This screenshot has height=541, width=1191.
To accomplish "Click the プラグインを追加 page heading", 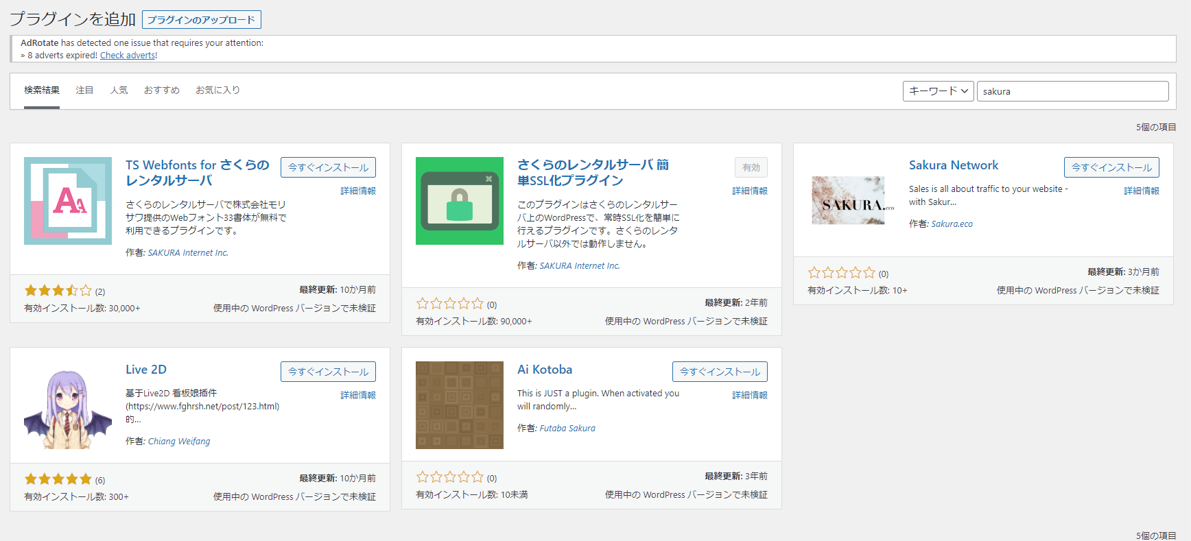I will (x=73, y=19).
